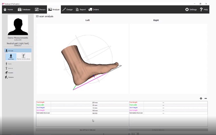216x135 pixels.
Task: Select the Static measurement entry
Action: pyautogui.click(x=9, y=64)
